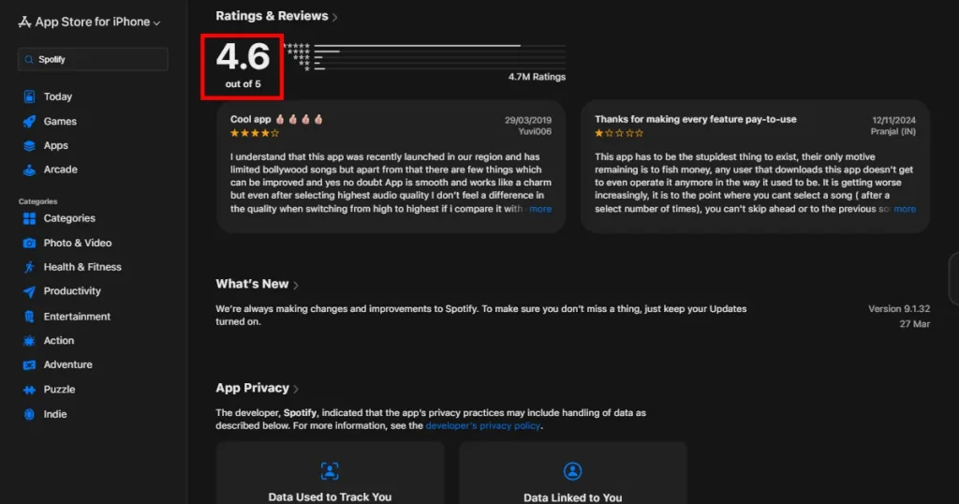Viewport: 959px width, 504px height.
Task: Click the Photo & Video camera icon
Action: tap(29, 243)
